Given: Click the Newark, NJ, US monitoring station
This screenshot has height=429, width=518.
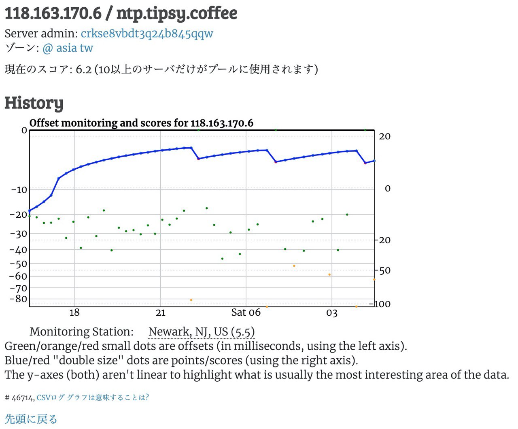Looking at the screenshot, I should pos(202,332).
